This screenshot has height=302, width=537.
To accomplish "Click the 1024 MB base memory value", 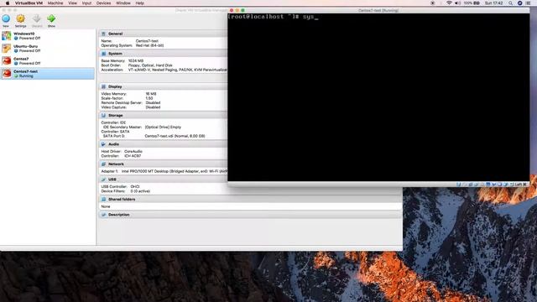I will point(136,60).
